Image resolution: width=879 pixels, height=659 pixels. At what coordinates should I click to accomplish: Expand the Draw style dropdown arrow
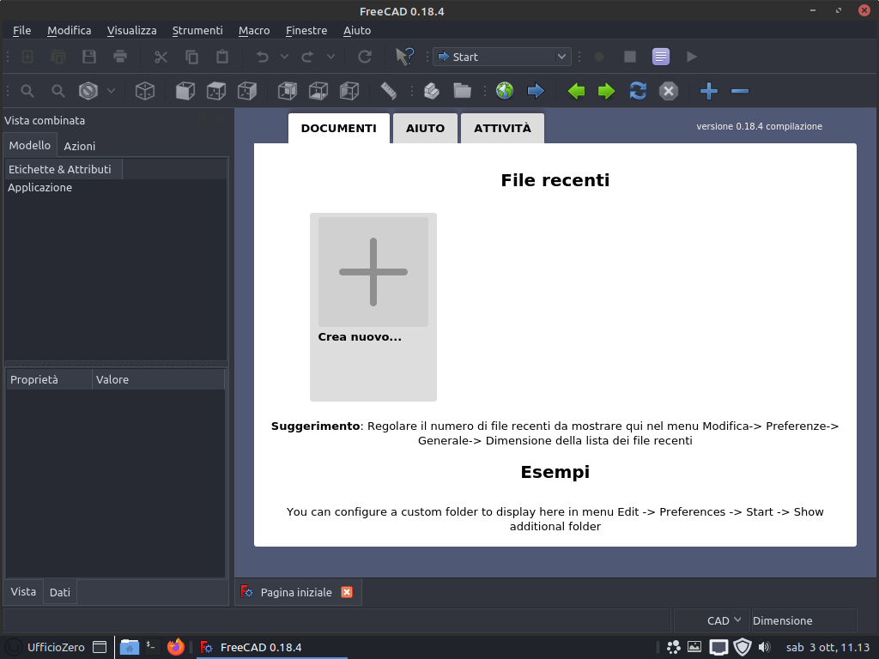pos(111,91)
